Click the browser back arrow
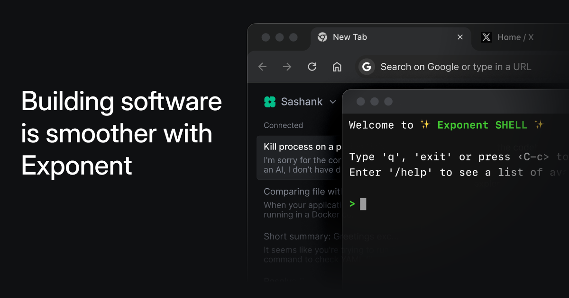569x298 pixels. tap(262, 67)
